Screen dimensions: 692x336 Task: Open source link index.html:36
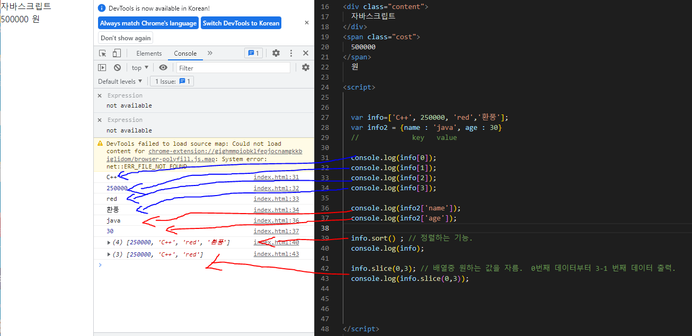click(276, 220)
